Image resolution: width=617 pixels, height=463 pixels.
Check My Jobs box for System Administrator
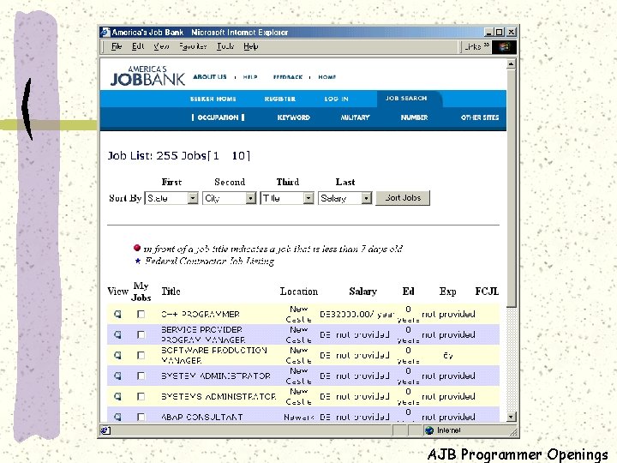point(141,376)
